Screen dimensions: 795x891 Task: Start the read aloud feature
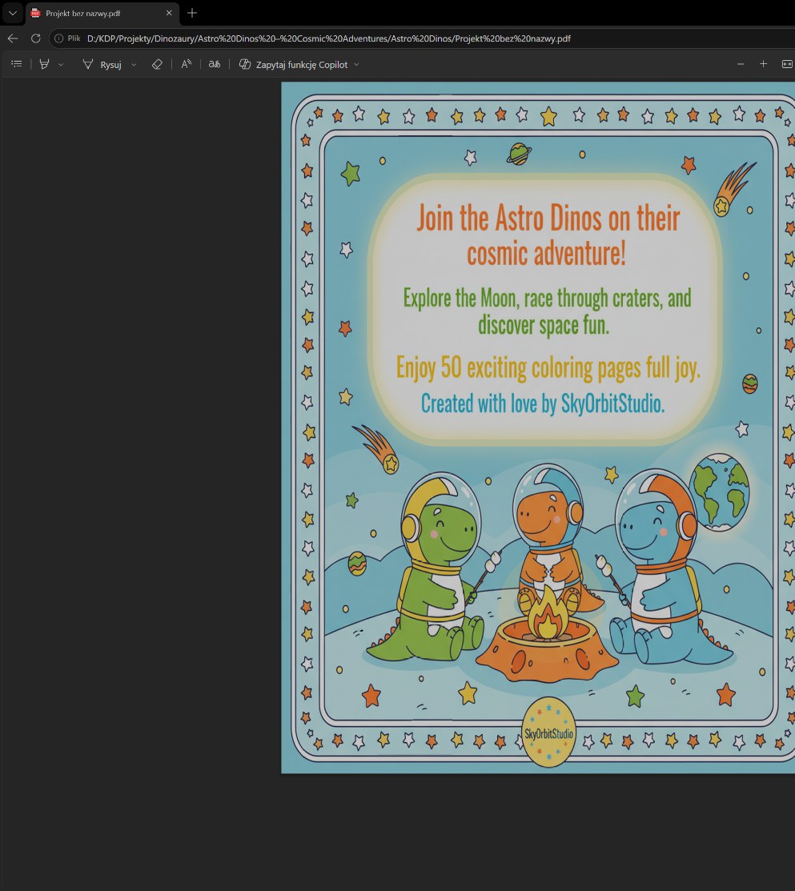[186, 64]
